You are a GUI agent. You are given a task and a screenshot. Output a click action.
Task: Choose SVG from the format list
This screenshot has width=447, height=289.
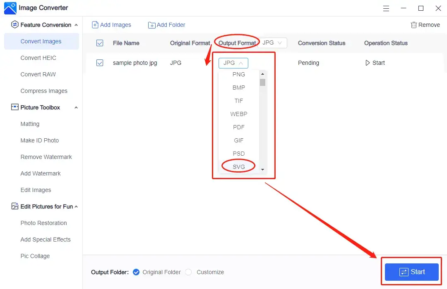tap(238, 167)
